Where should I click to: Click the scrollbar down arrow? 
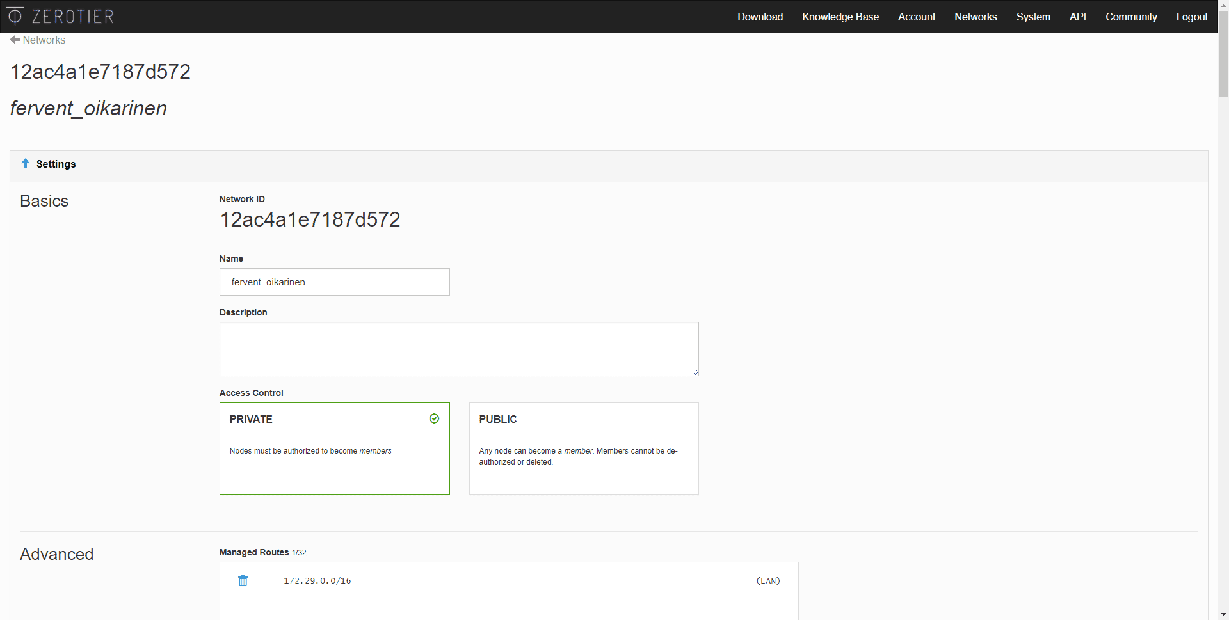click(1223, 614)
